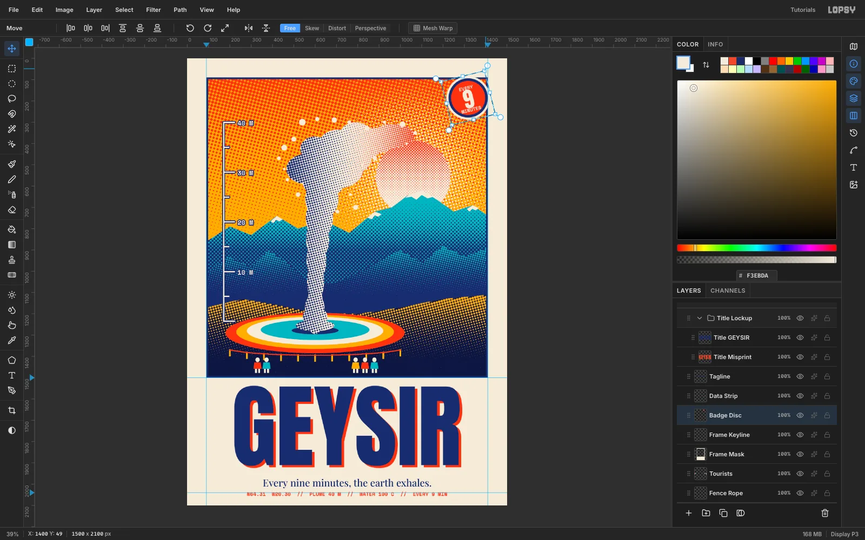Screen dimensions: 865x540
Task: Click the hex color input field
Action: [757, 275]
